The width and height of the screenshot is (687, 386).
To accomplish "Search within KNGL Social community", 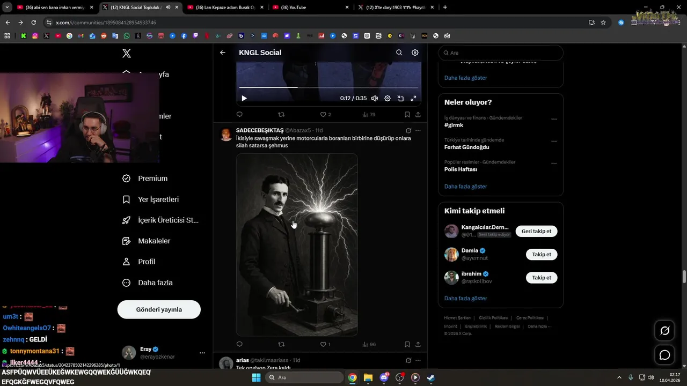I will point(399,53).
